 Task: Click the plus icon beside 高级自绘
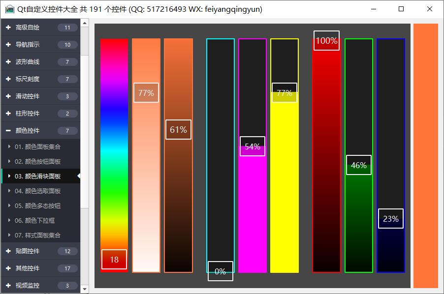[8, 28]
